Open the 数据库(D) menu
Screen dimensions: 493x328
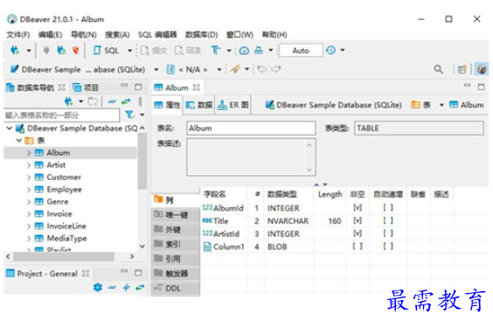[202, 35]
